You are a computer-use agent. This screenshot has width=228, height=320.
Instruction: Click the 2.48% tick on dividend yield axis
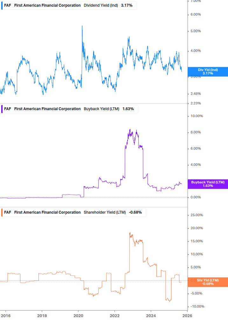click(x=196, y=94)
